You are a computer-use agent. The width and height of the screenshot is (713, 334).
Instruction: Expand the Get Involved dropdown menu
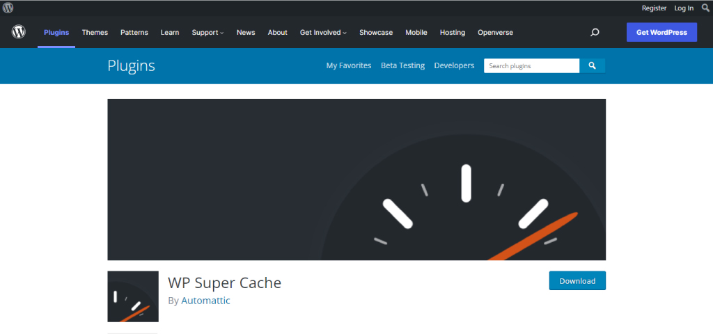pos(323,32)
